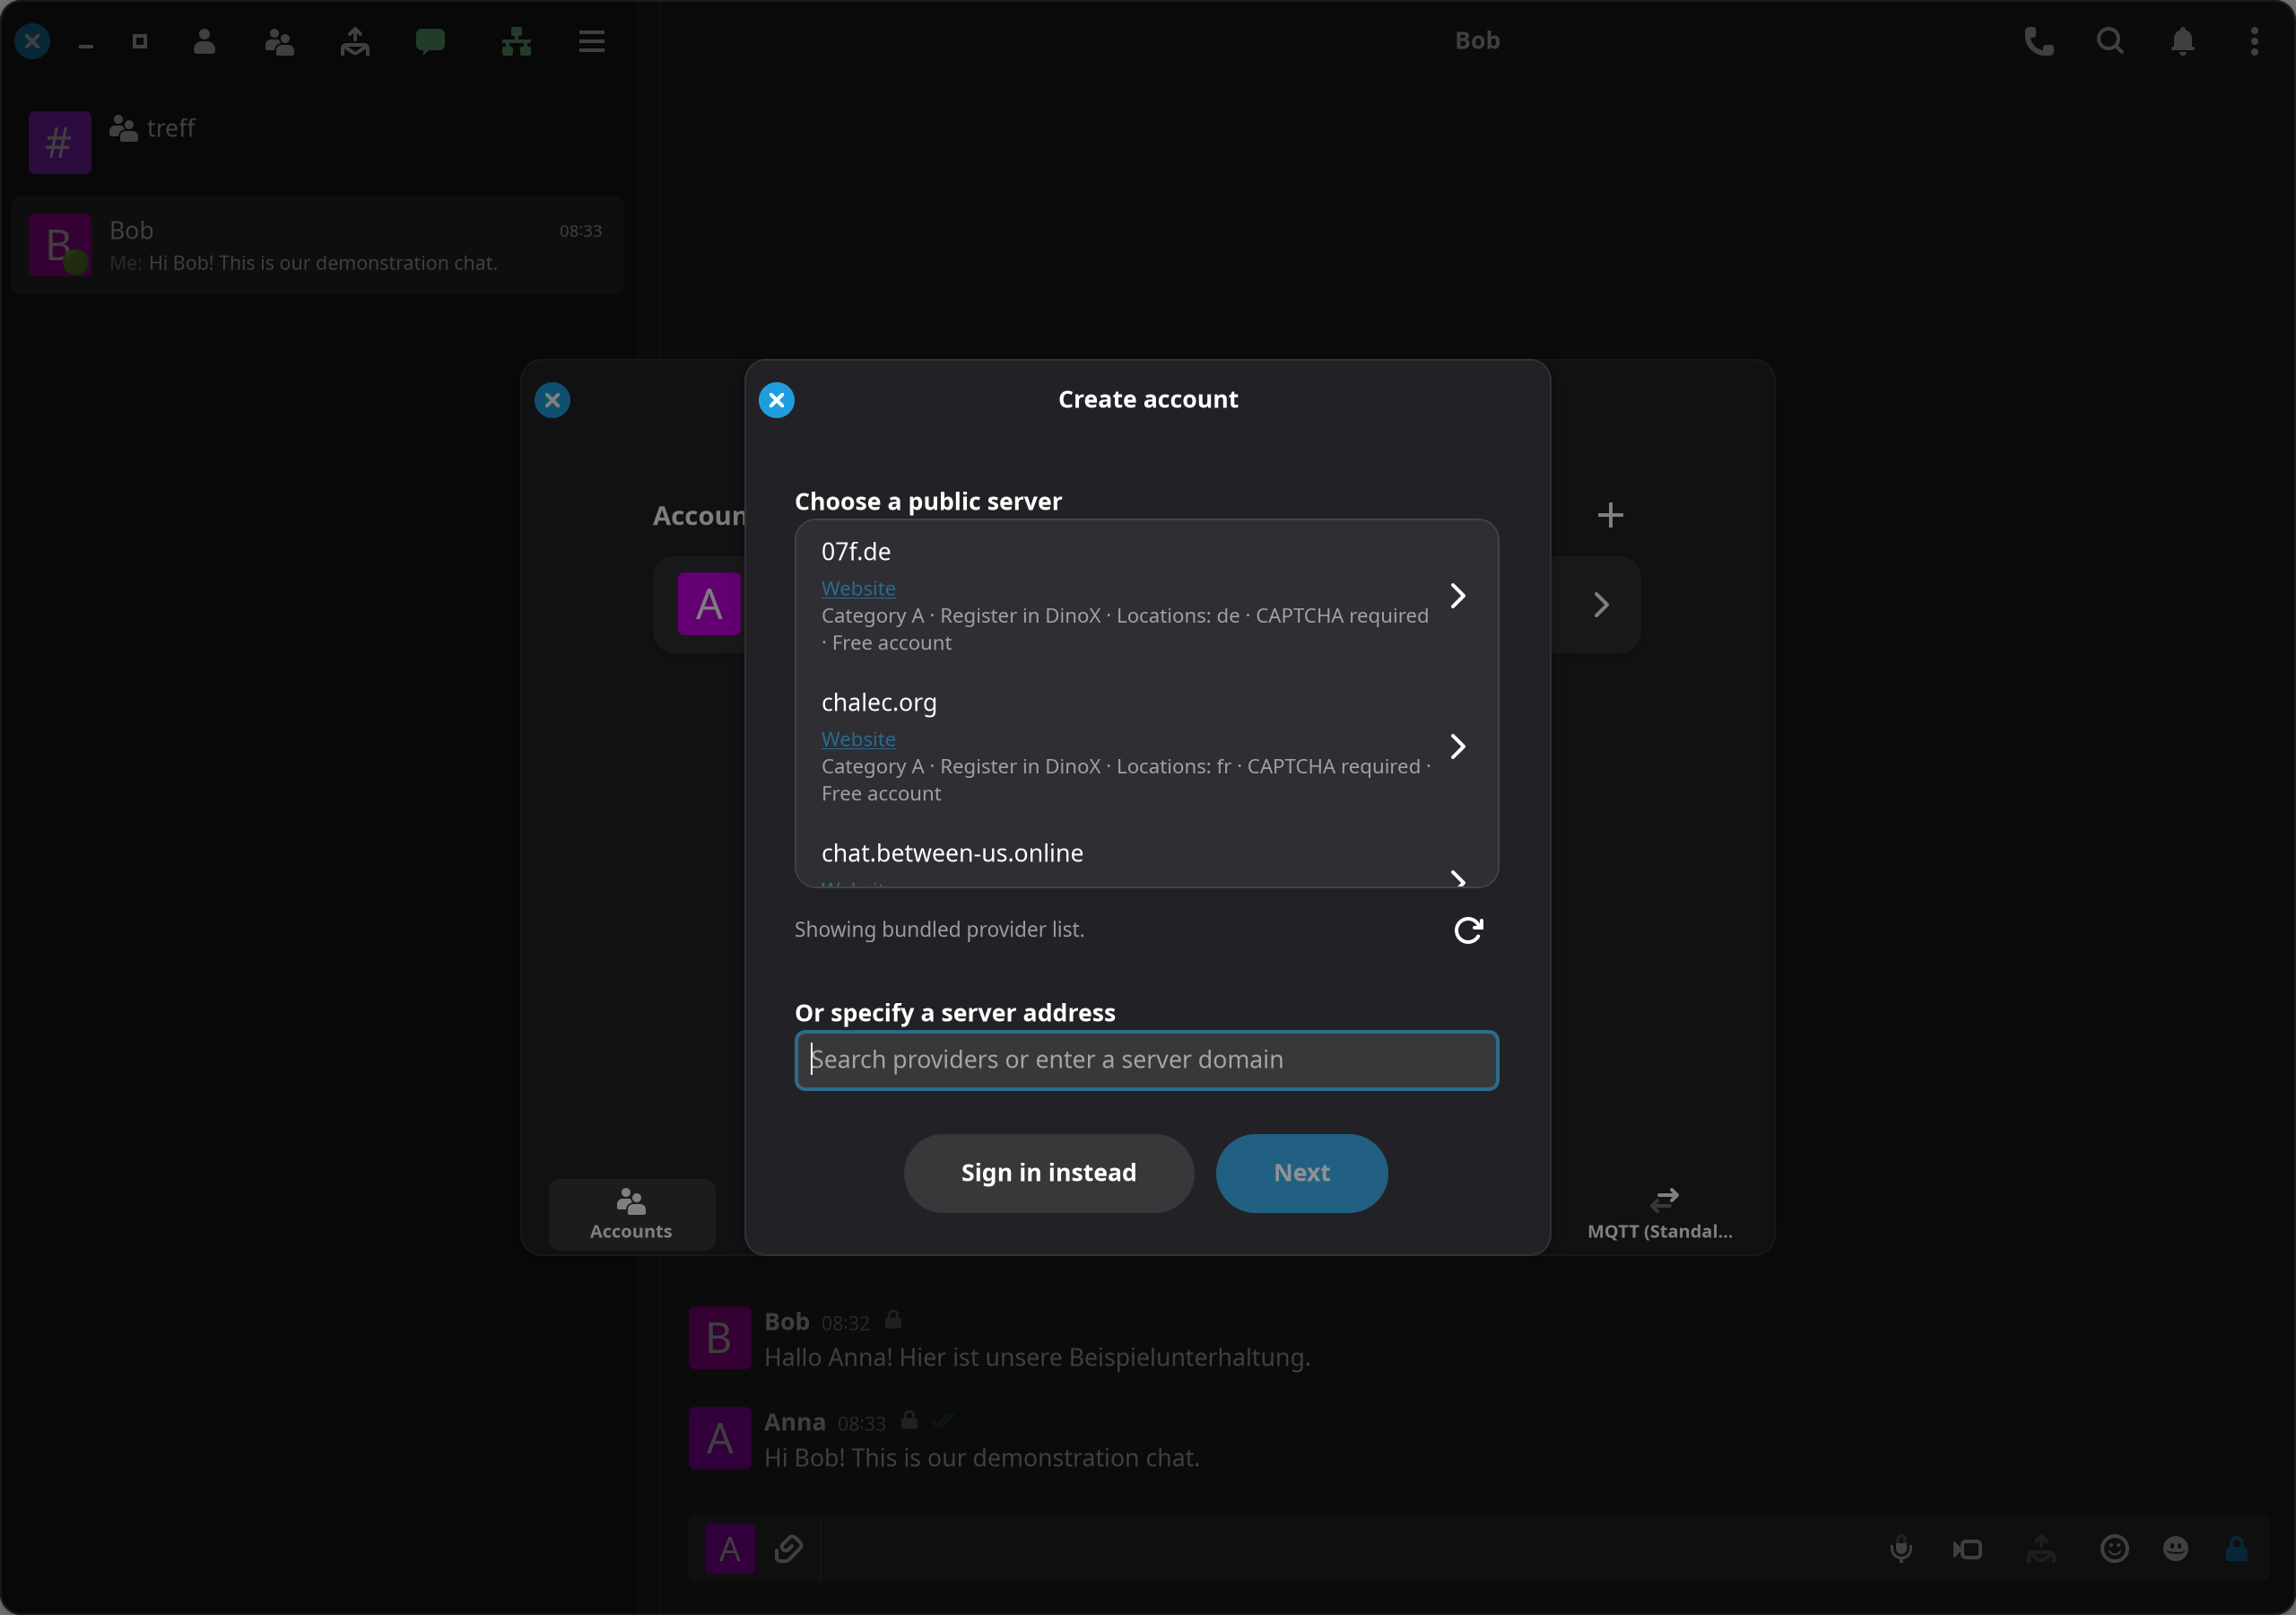Close the Accounts settings window behind

click(x=552, y=400)
